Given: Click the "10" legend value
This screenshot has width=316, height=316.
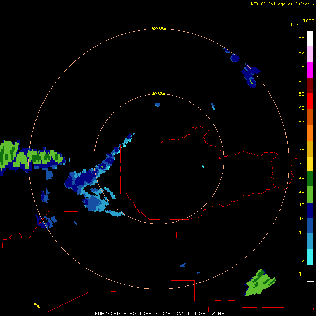Looking at the screenshot, I should (x=302, y=233).
